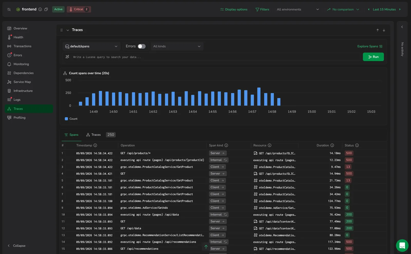Open the Last 15 Minutes time picker
411x254 pixels.
click(x=384, y=9)
